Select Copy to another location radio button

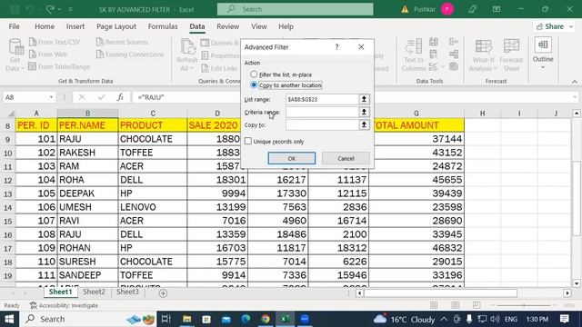click(x=254, y=84)
